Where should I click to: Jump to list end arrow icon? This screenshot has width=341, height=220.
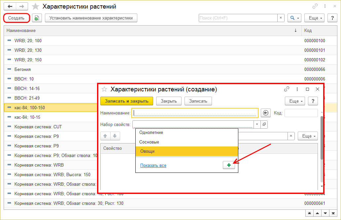333,213
